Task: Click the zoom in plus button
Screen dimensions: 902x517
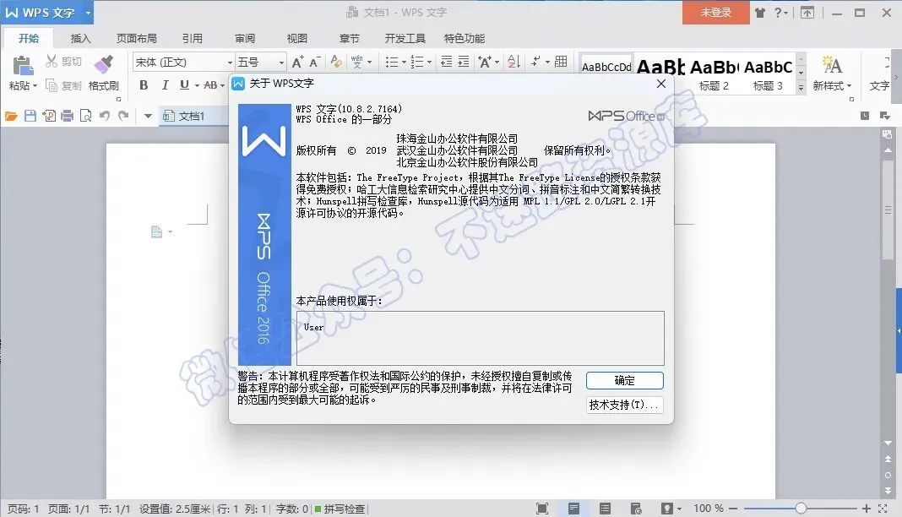Action: (867, 509)
